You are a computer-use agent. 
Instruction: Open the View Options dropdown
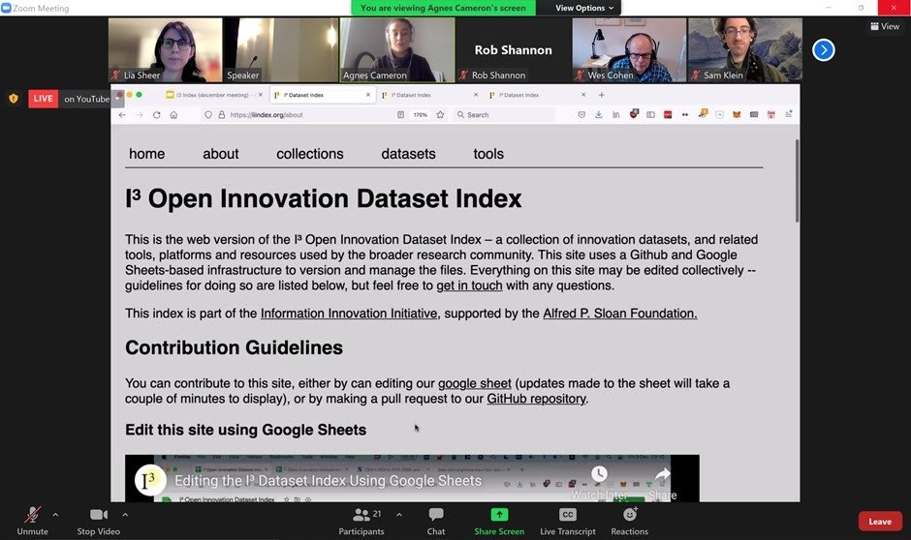(583, 8)
